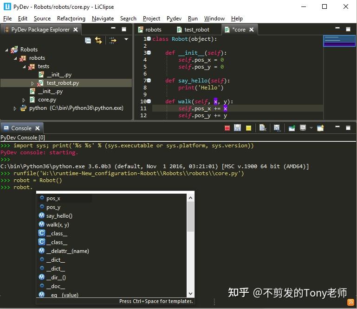Image resolution: width=357 pixels, height=309 pixels.
Task: Expand the python interpreter node
Action: 15,108
